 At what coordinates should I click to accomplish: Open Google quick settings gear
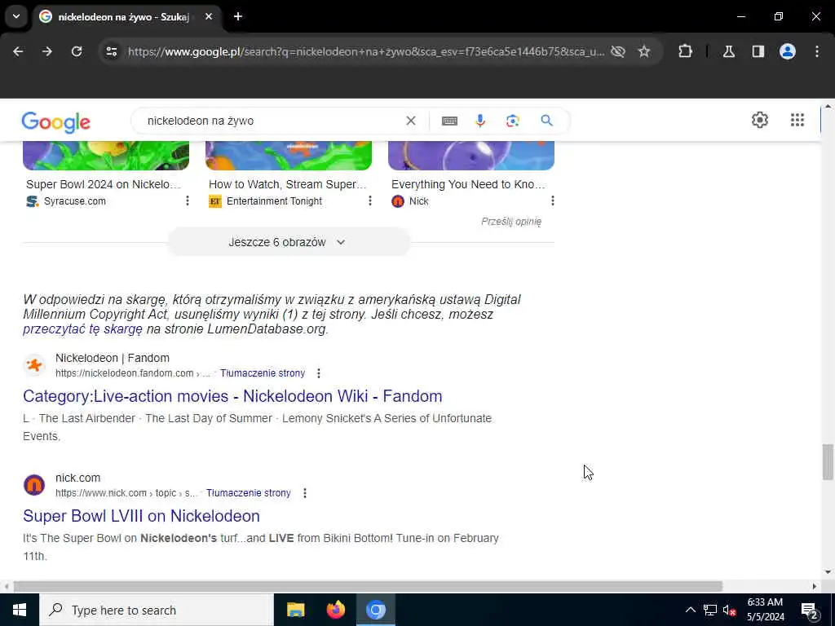tap(760, 120)
